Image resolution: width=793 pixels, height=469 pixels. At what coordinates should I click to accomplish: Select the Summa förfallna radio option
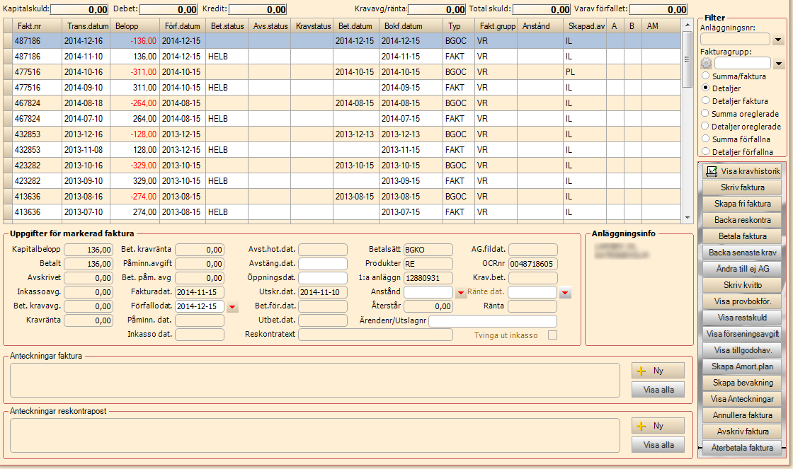point(705,139)
